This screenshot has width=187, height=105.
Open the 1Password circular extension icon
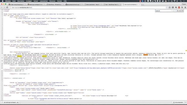coord(169,8)
